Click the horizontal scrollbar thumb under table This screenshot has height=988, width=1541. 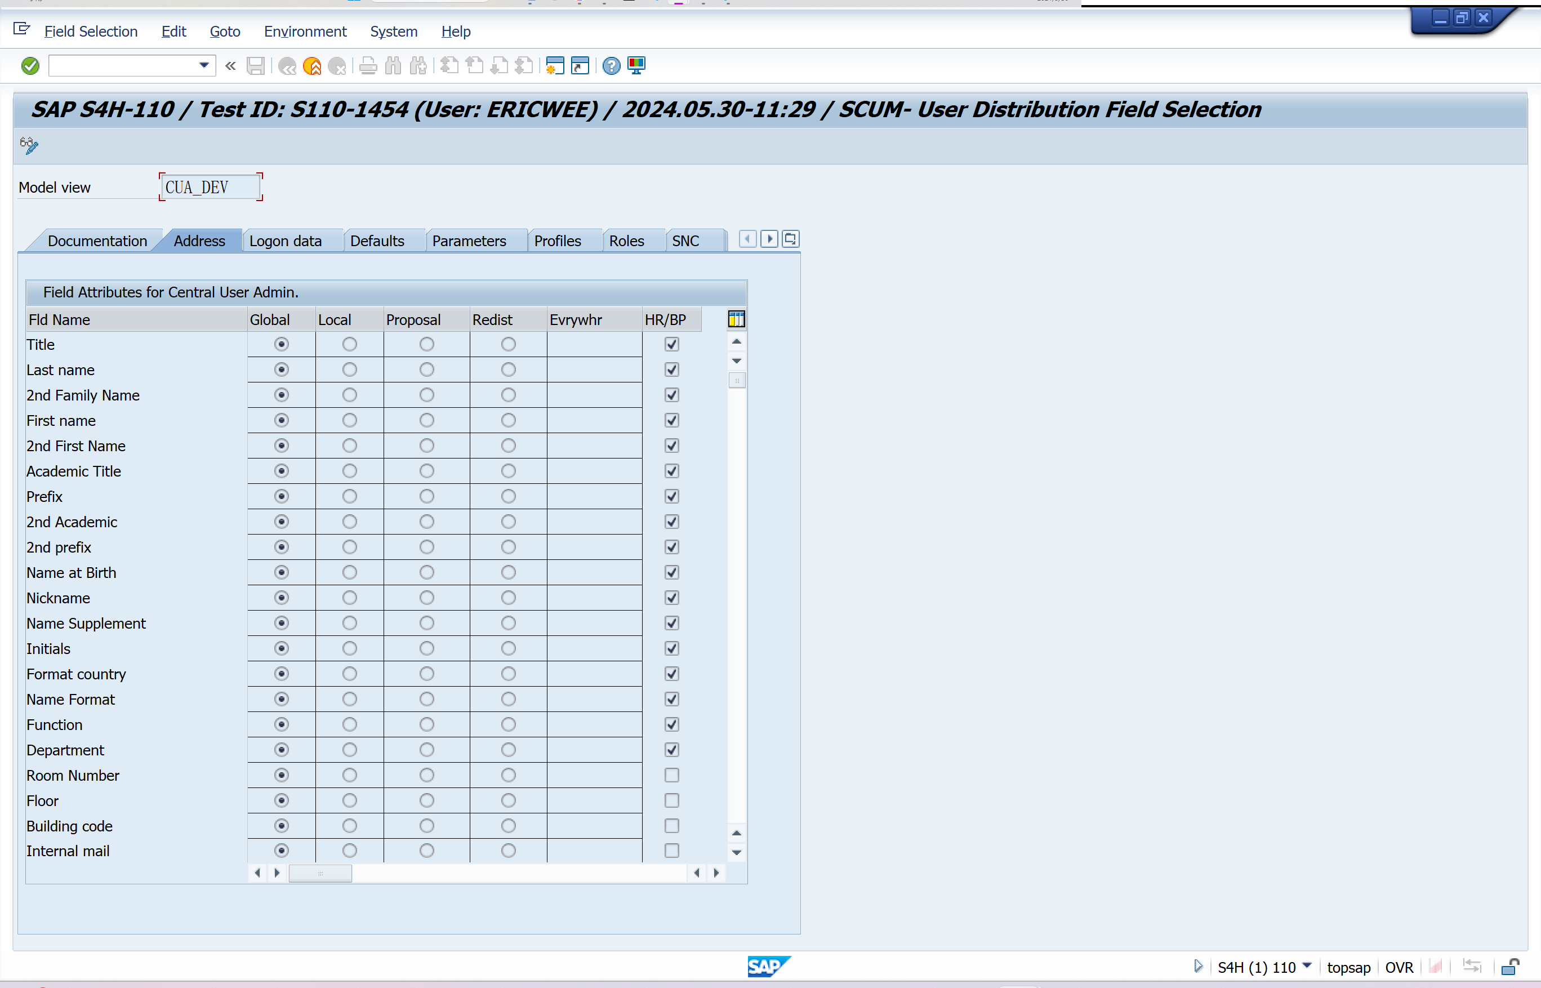tap(320, 873)
